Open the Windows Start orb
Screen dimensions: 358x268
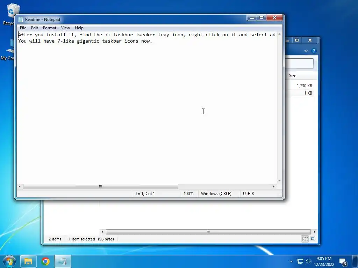point(9,261)
